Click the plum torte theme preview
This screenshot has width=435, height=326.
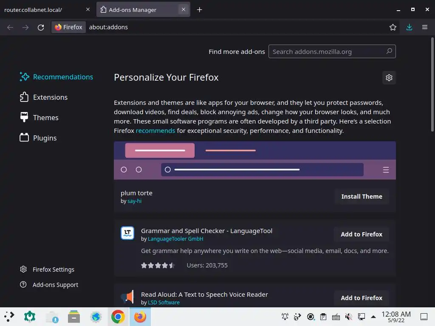[255, 160]
